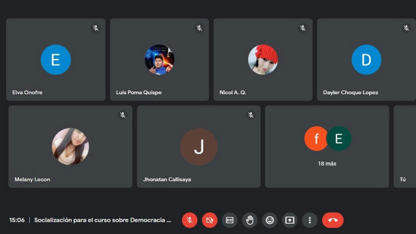
Task: Click the blue 'D' avatar of Dayler
Action: click(x=366, y=60)
